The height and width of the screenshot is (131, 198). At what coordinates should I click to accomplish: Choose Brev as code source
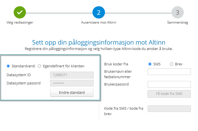(x=171, y=64)
